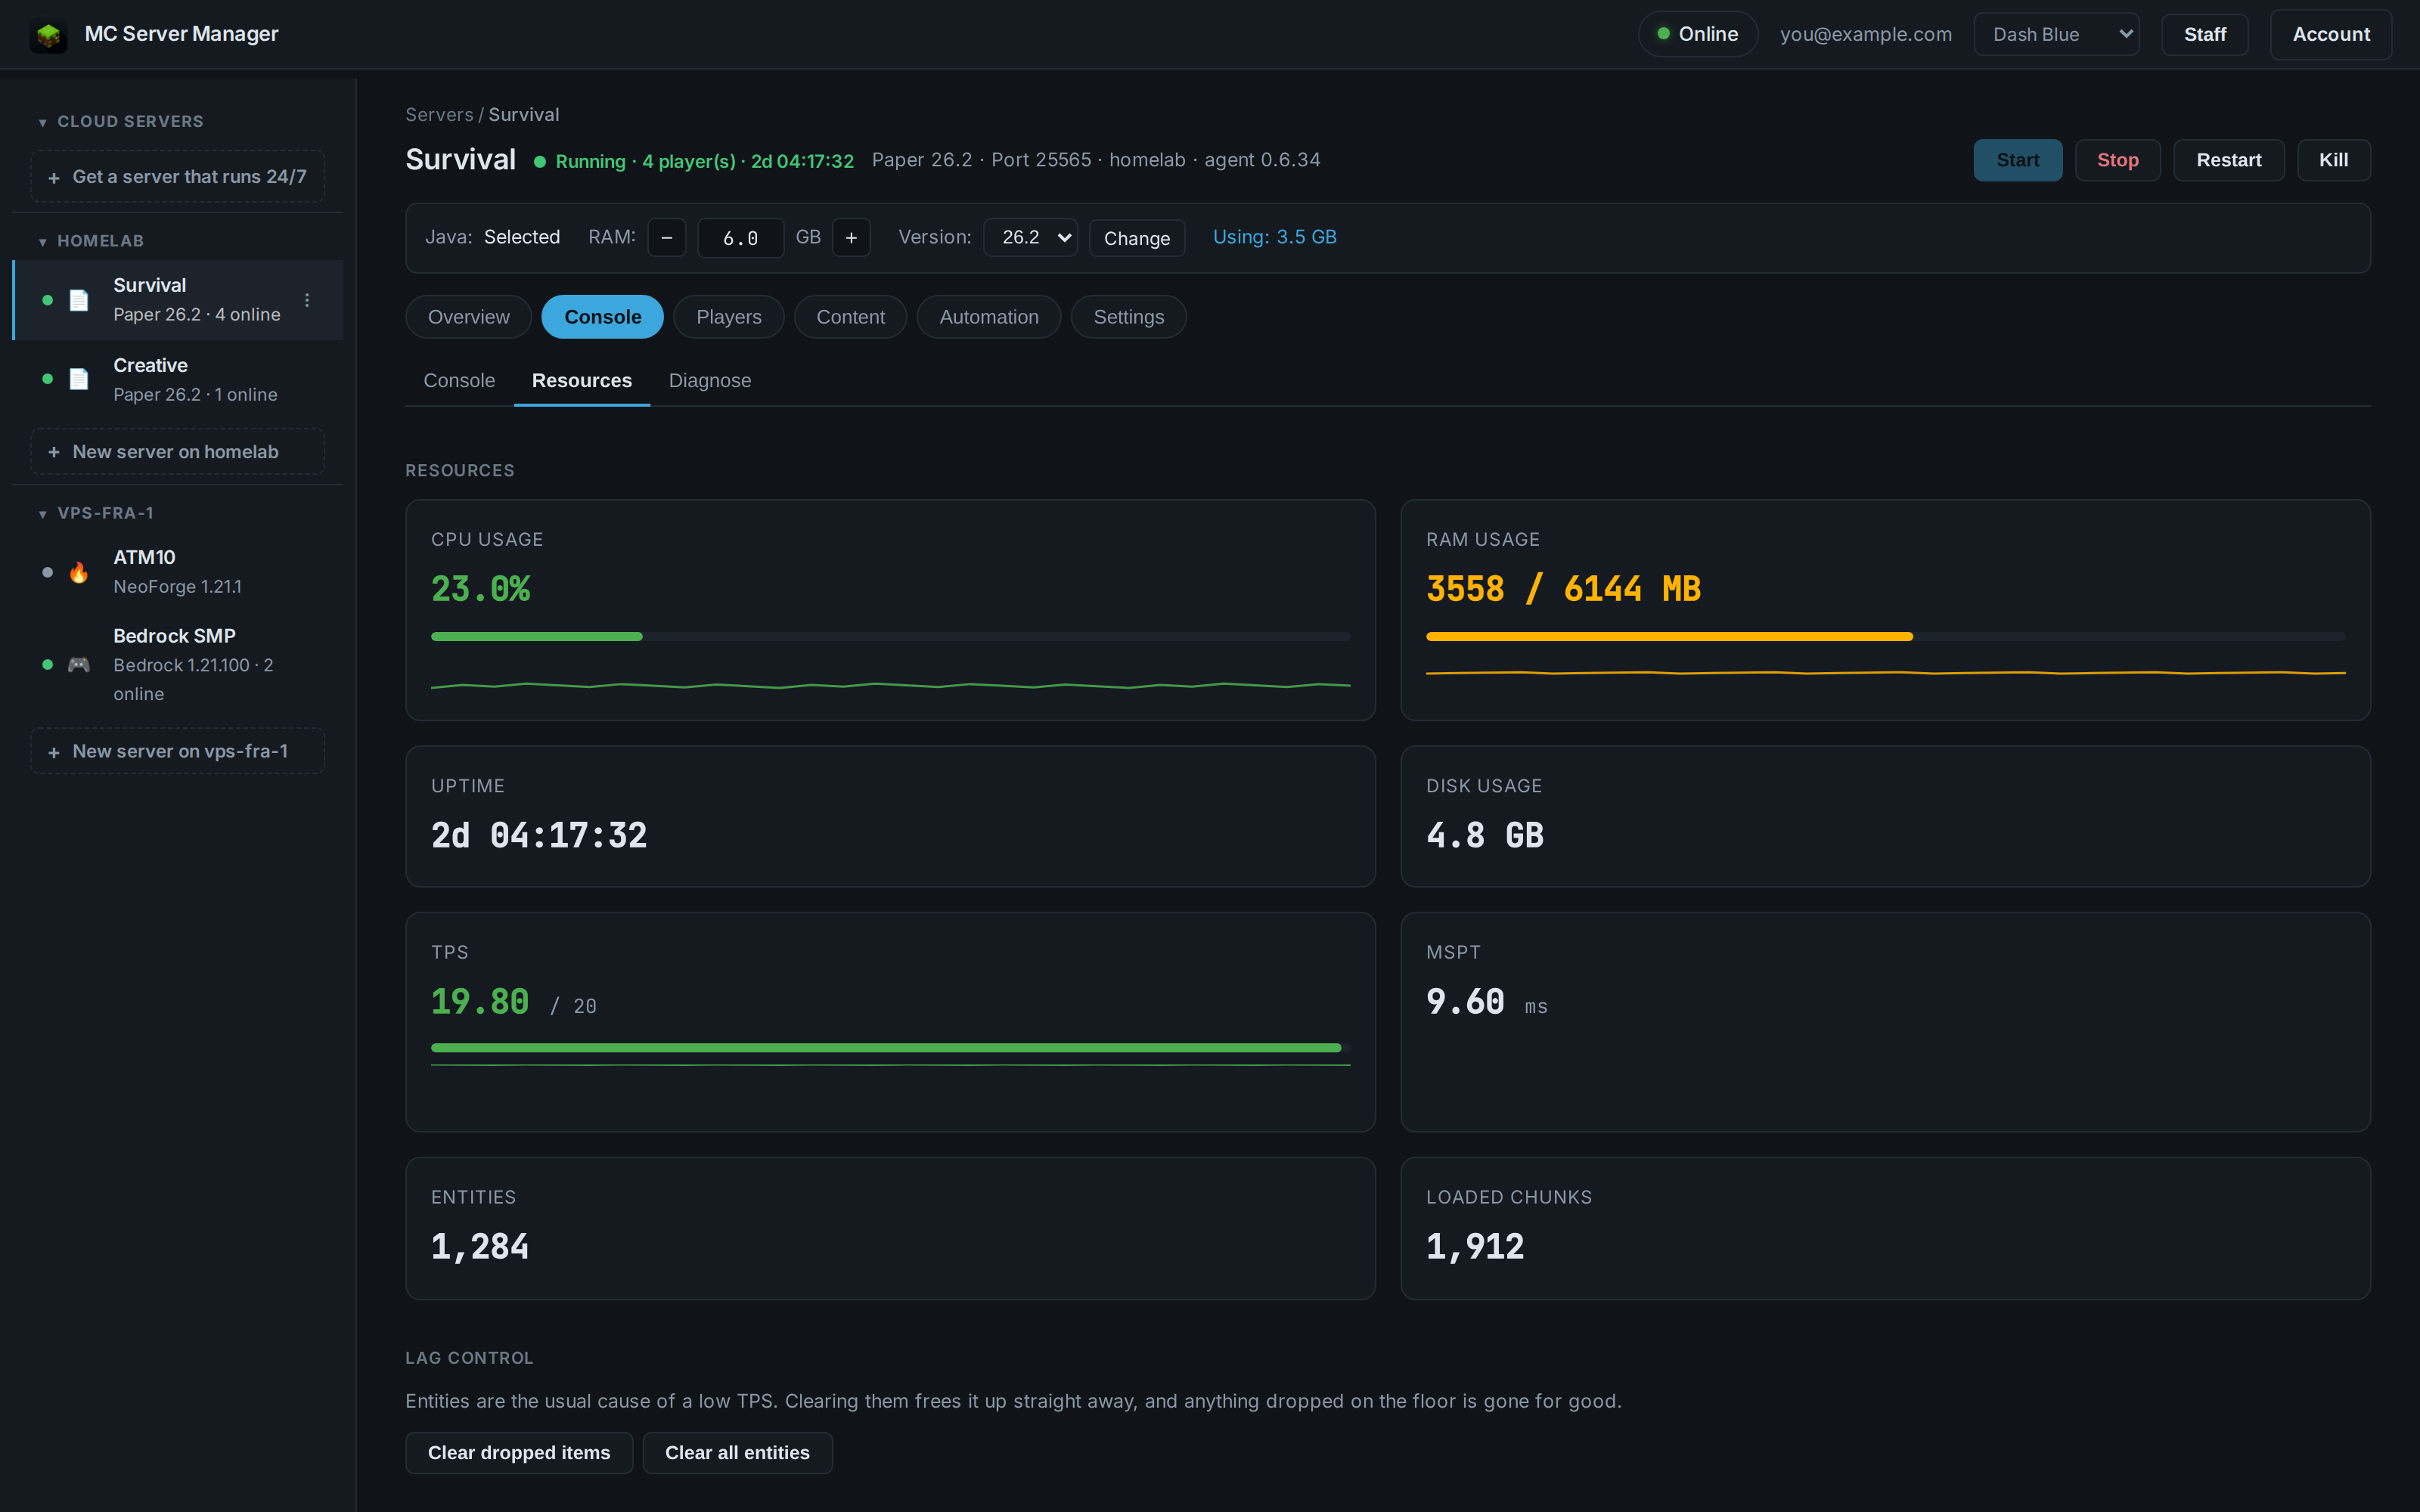The height and width of the screenshot is (1512, 2420).
Task: Click the Change version button
Action: 1136,238
